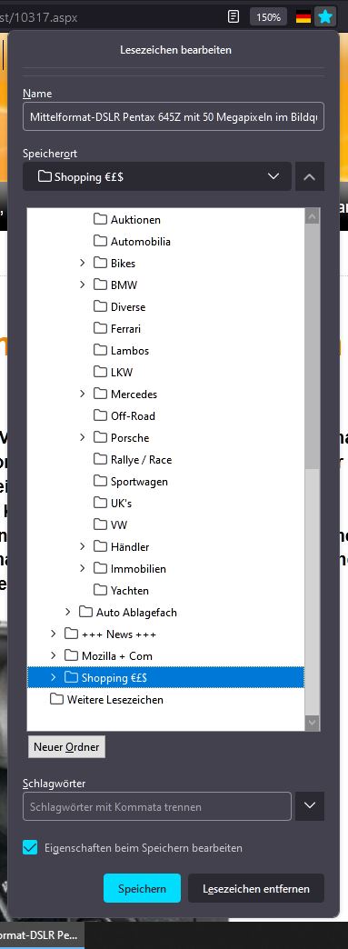
Task: Click the Neuer Ordner button
Action: [x=66, y=747]
